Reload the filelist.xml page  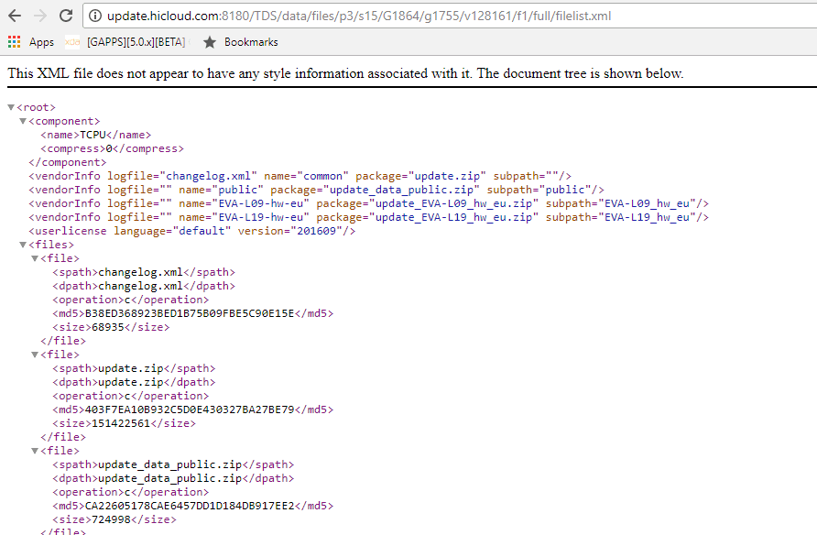point(66,16)
